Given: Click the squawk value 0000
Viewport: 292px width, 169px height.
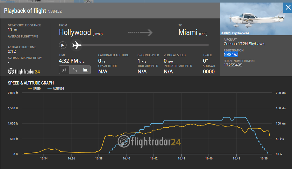Looking at the screenshot, I should 209,71.
